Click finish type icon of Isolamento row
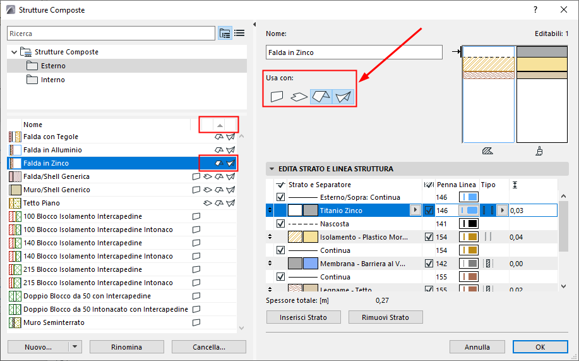 (488, 237)
